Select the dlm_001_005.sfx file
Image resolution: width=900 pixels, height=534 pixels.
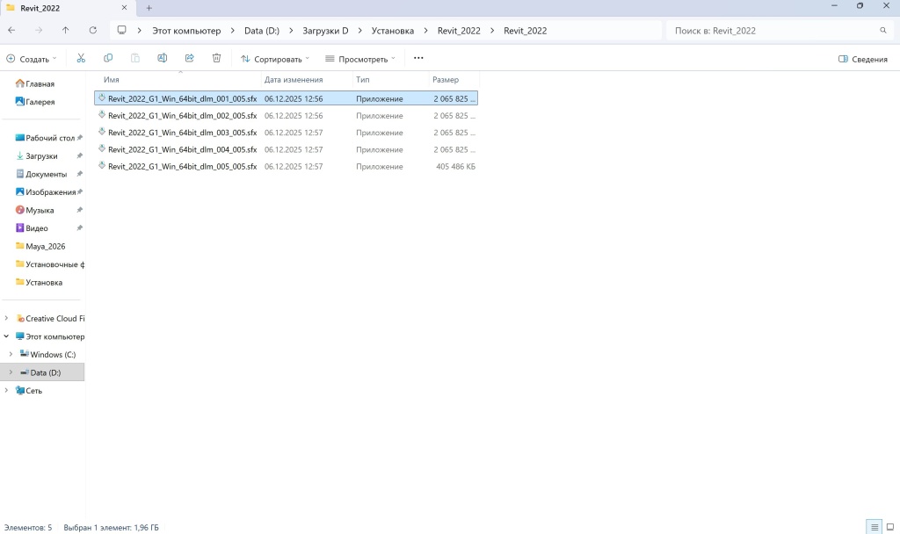pos(286,98)
